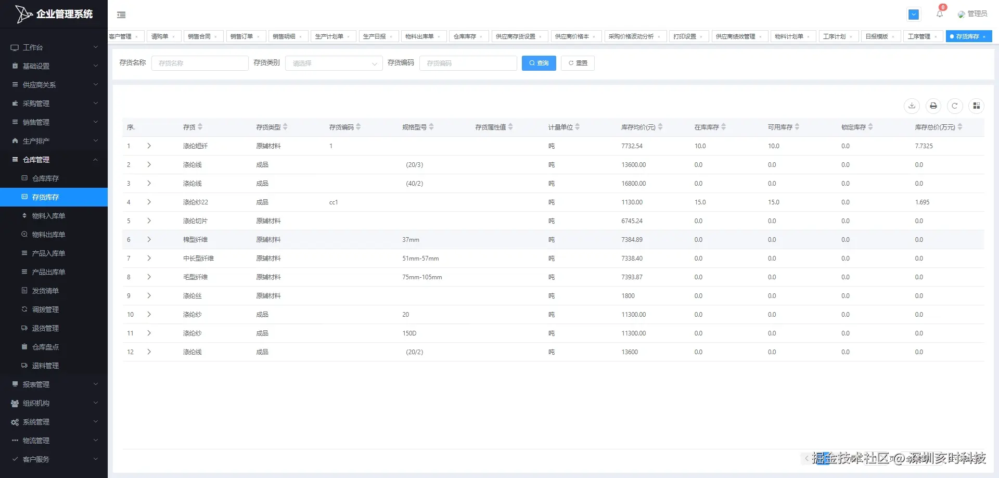Expand row 8 毛型纤维 details
Screen dimensions: 999x478
click(149, 277)
